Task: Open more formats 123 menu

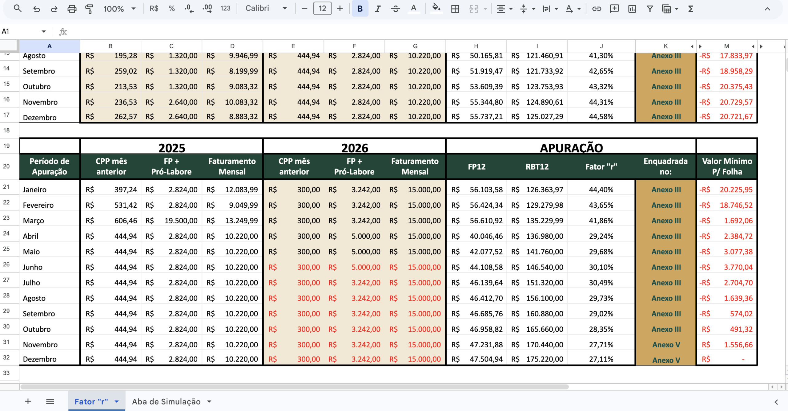Action: pos(225,9)
